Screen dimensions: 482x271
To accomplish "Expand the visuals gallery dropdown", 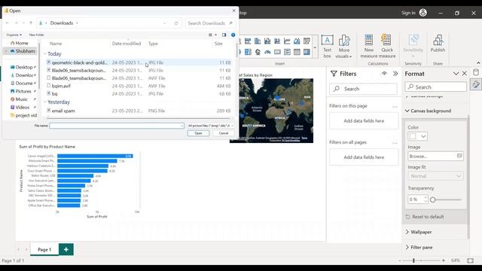I will 315,47.
